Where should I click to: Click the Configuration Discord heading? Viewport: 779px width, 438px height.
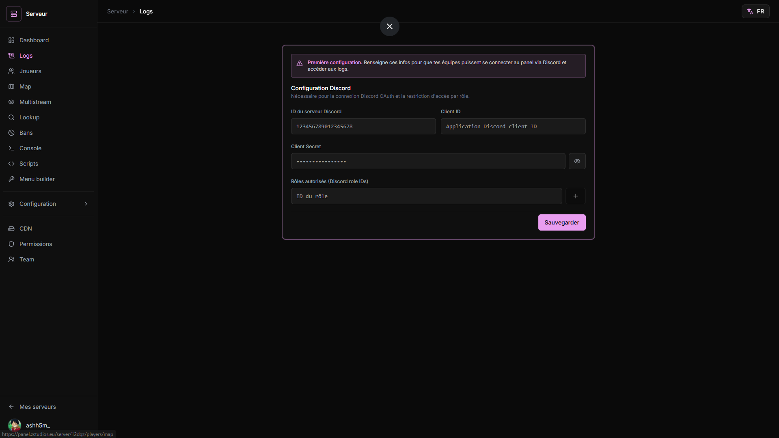321,88
